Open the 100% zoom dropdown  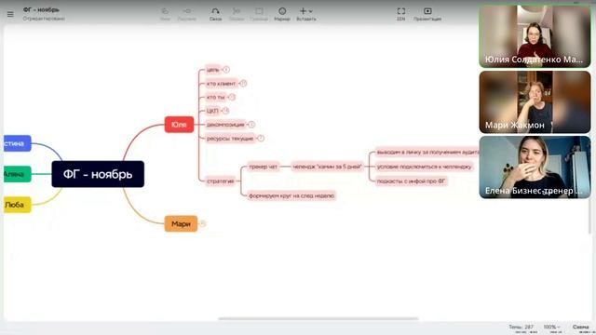coord(551,327)
